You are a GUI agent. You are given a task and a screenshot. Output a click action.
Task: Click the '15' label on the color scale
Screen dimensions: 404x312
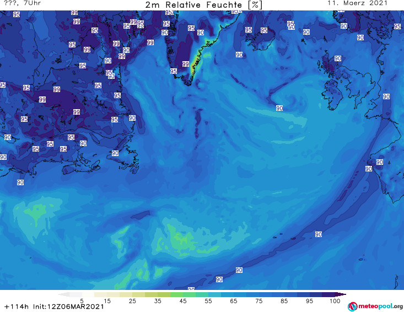[x=107, y=301]
